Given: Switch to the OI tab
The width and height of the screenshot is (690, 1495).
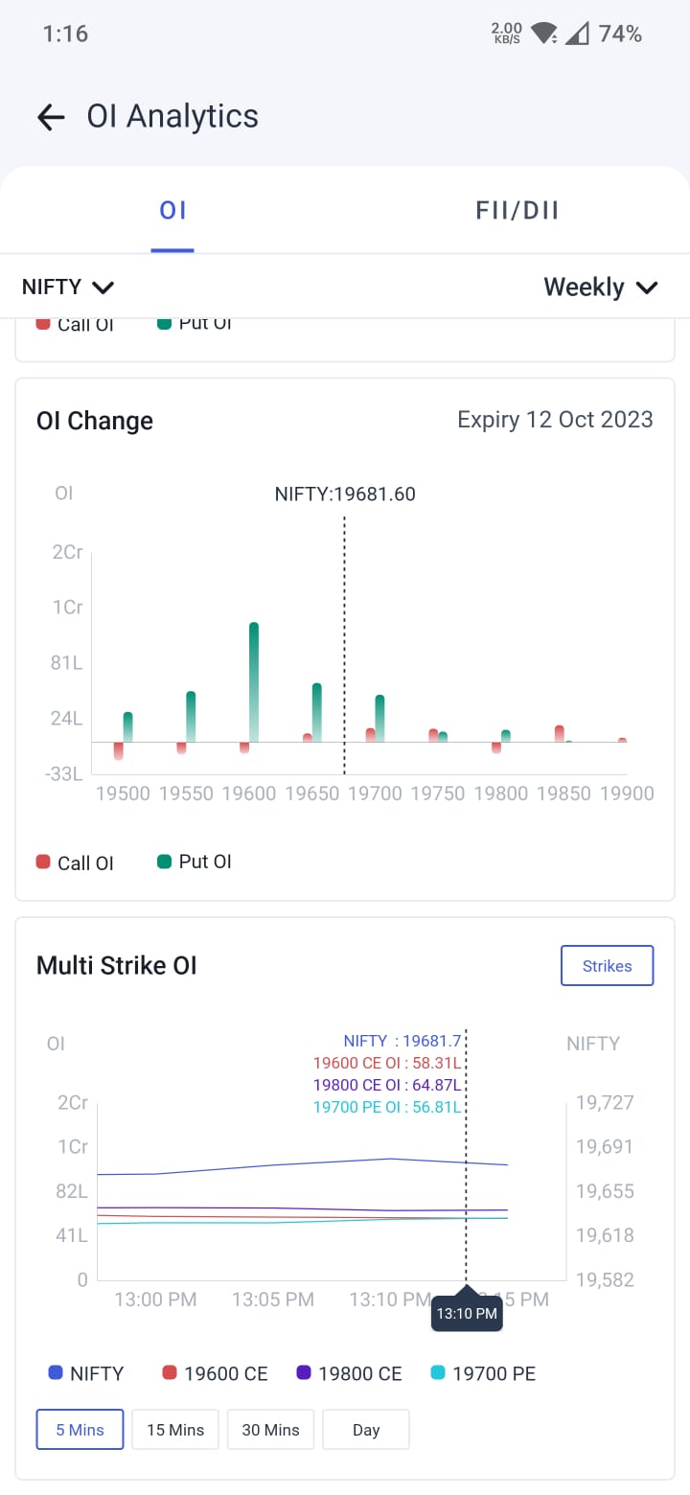Looking at the screenshot, I should point(172,211).
